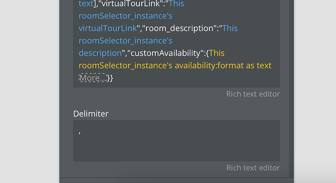Click inside the Delimiter input box
Screen dimensions: 336x183
point(177,141)
